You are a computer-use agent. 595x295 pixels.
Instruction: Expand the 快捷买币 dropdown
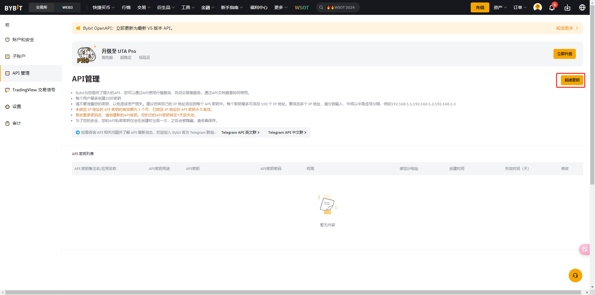[x=104, y=7]
